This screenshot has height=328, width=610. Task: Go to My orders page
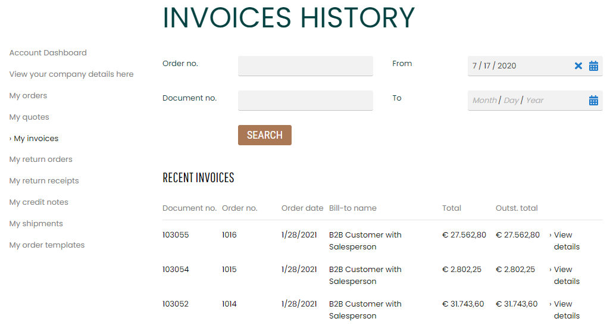click(28, 95)
